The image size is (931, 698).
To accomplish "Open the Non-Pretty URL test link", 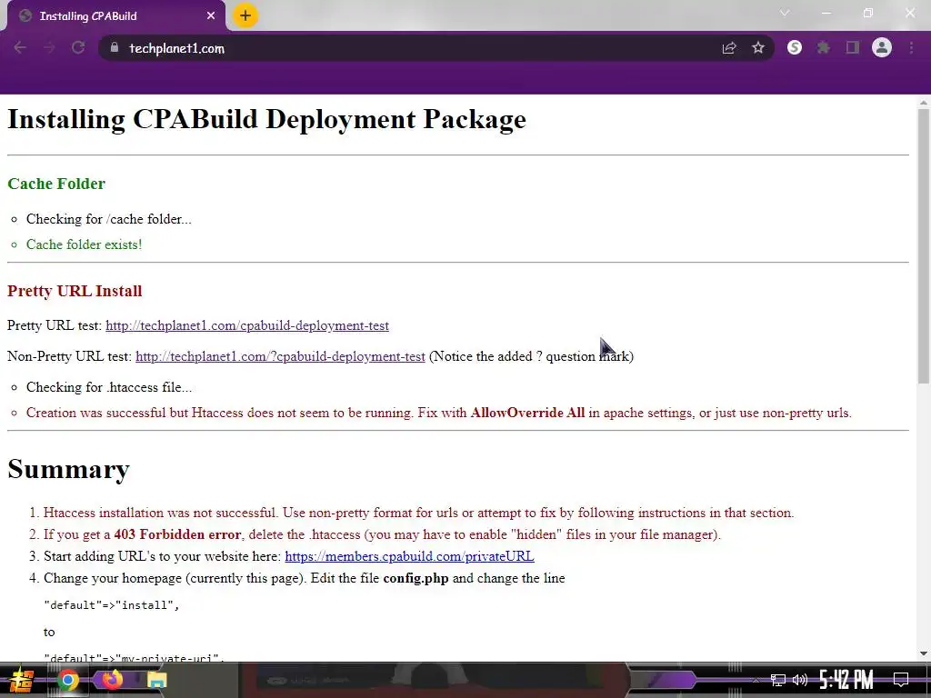I will click(x=280, y=356).
